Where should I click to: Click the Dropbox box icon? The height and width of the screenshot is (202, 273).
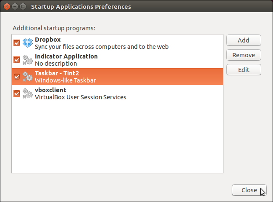(x=27, y=43)
